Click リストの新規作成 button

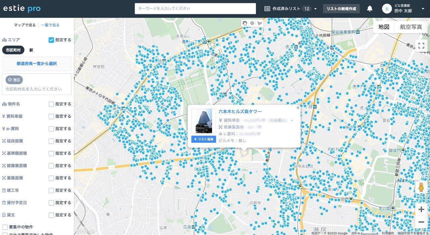341,9
